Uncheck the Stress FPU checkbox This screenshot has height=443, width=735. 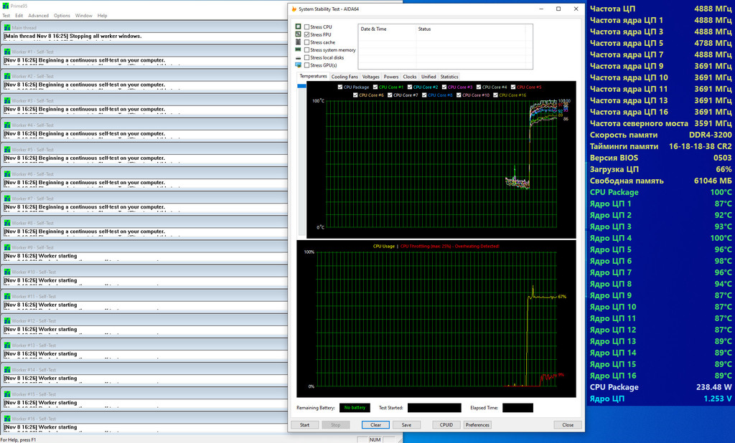click(x=307, y=34)
